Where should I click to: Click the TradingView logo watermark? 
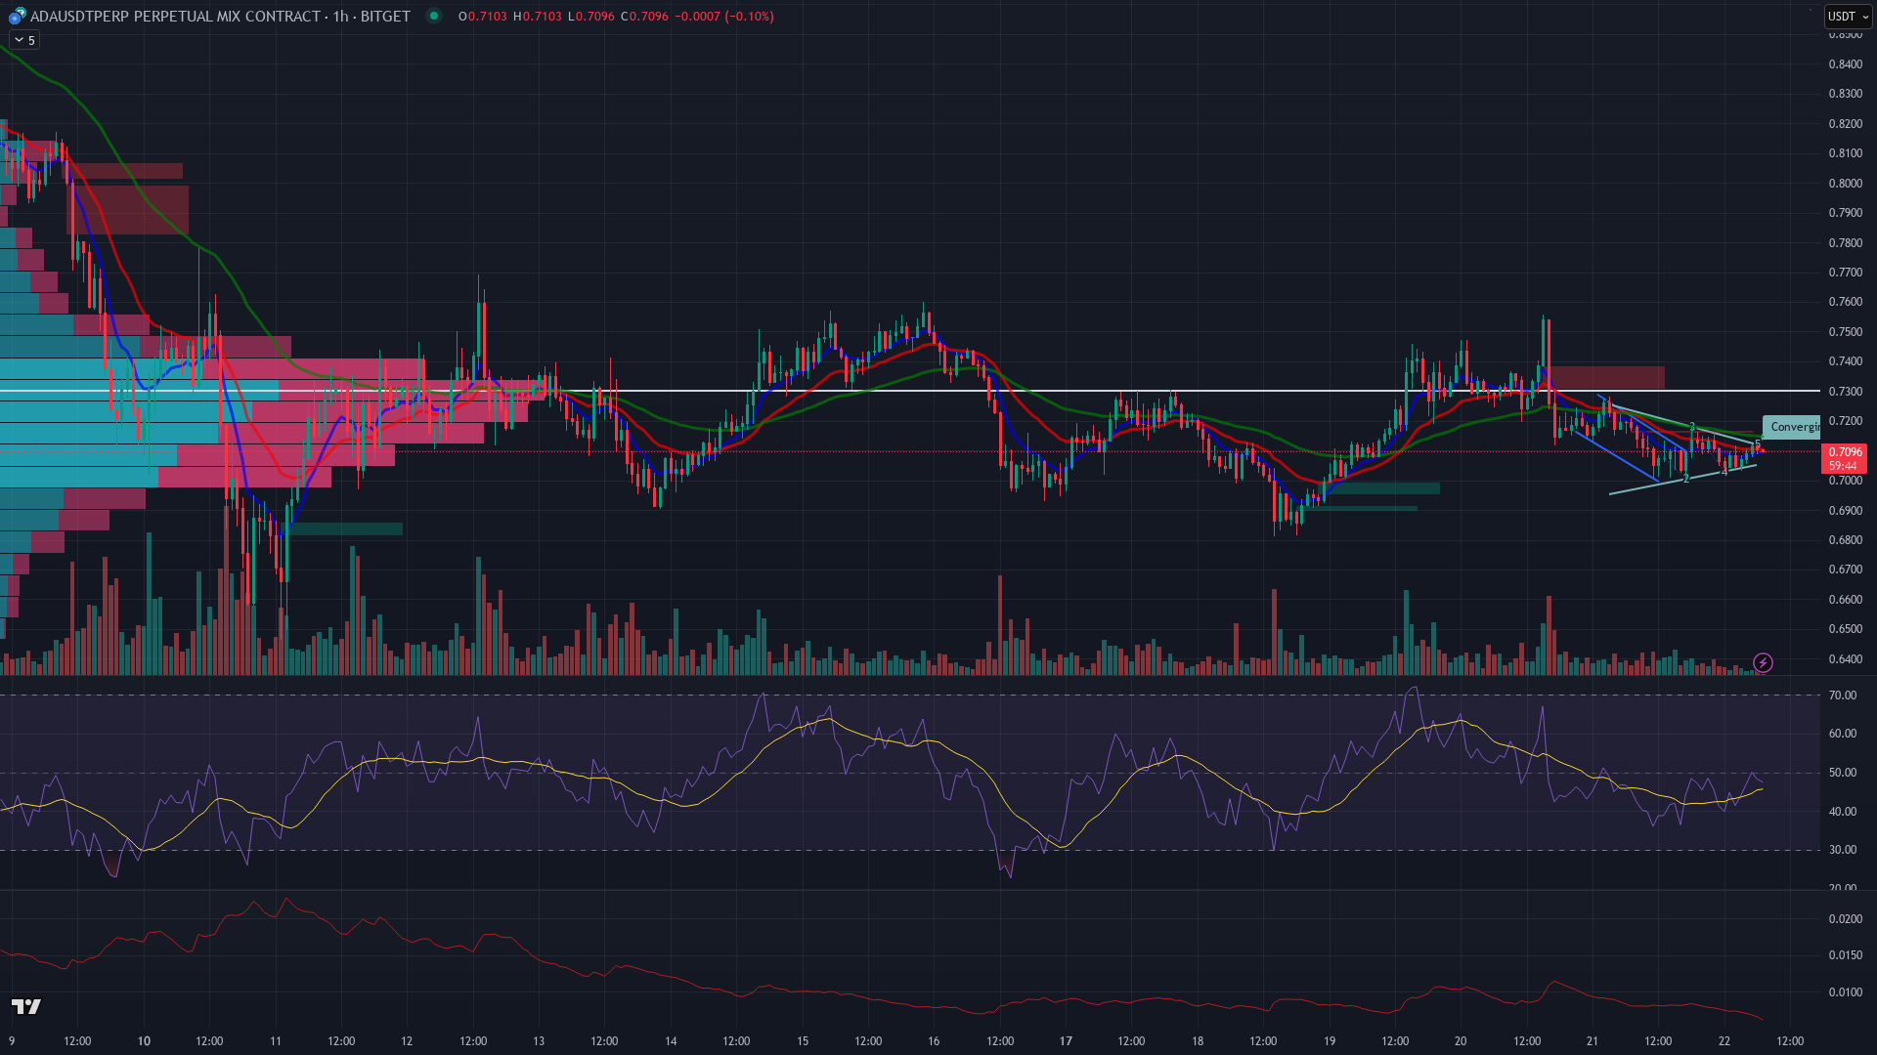tap(26, 1006)
